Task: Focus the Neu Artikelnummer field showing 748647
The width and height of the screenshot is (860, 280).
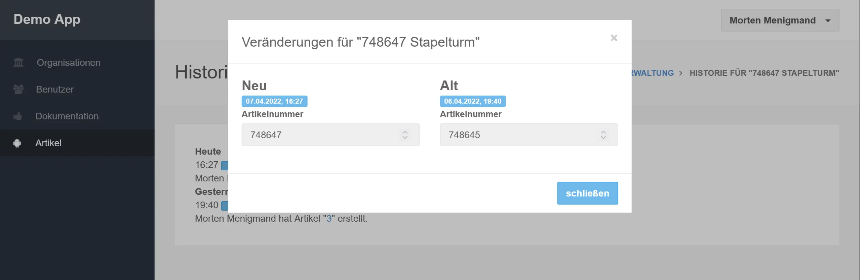Action: click(x=319, y=135)
